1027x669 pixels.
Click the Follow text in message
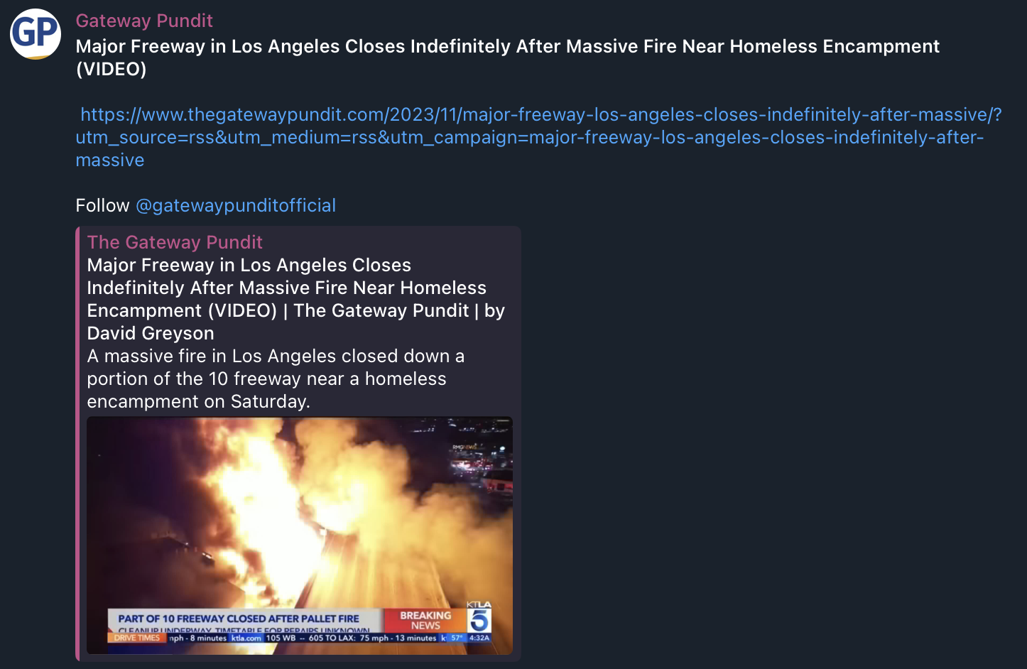pos(102,205)
